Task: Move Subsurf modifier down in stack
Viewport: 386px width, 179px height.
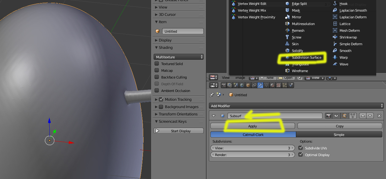Action: pyautogui.click(x=370, y=116)
